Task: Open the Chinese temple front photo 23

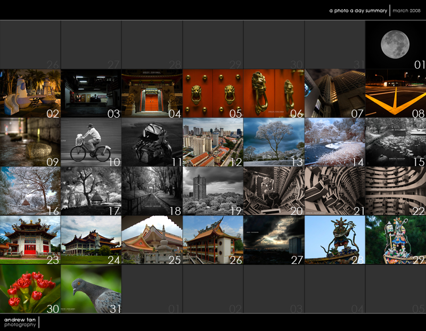Action: pos(30,240)
